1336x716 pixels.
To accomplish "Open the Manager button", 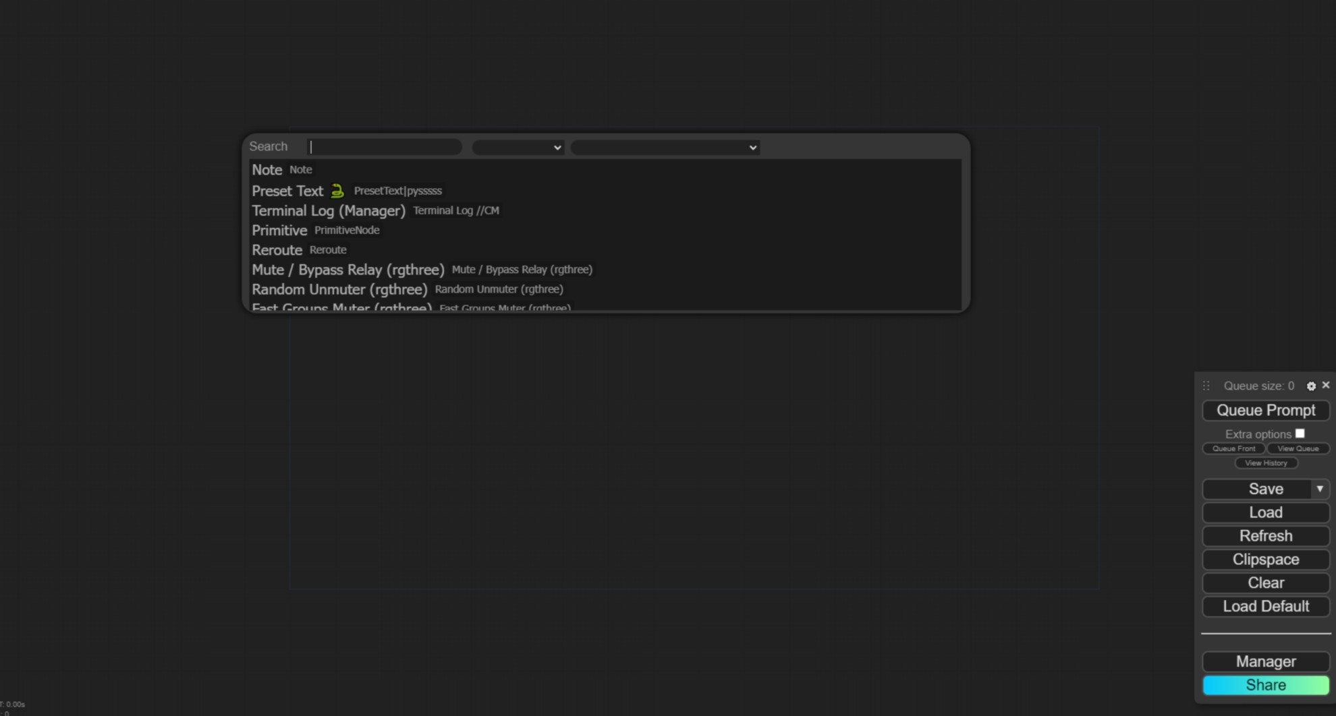I will click(1265, 661).
